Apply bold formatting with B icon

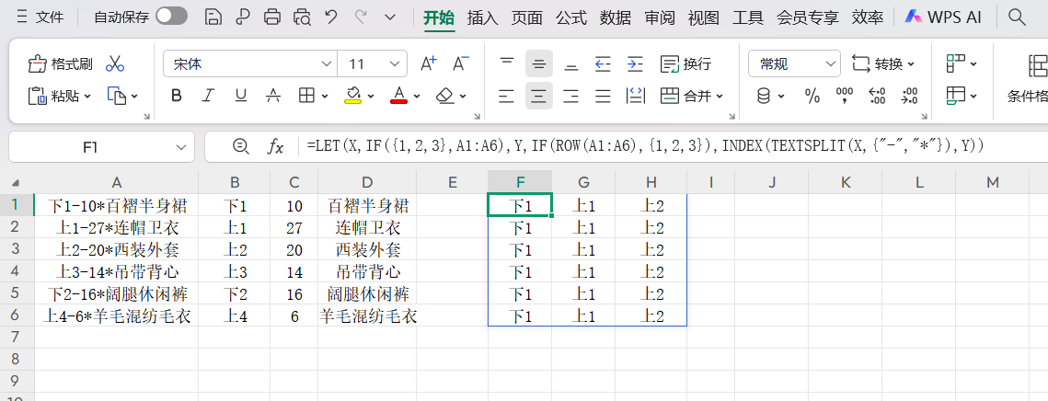[x=177, y=96]
